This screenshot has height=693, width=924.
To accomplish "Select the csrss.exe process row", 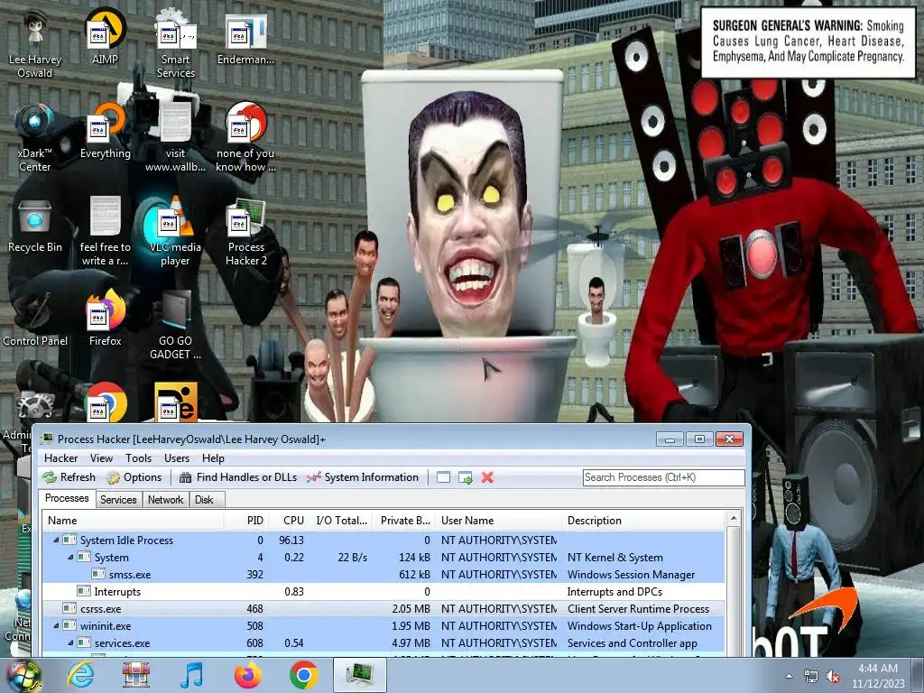I will click(x=384, y=609).
